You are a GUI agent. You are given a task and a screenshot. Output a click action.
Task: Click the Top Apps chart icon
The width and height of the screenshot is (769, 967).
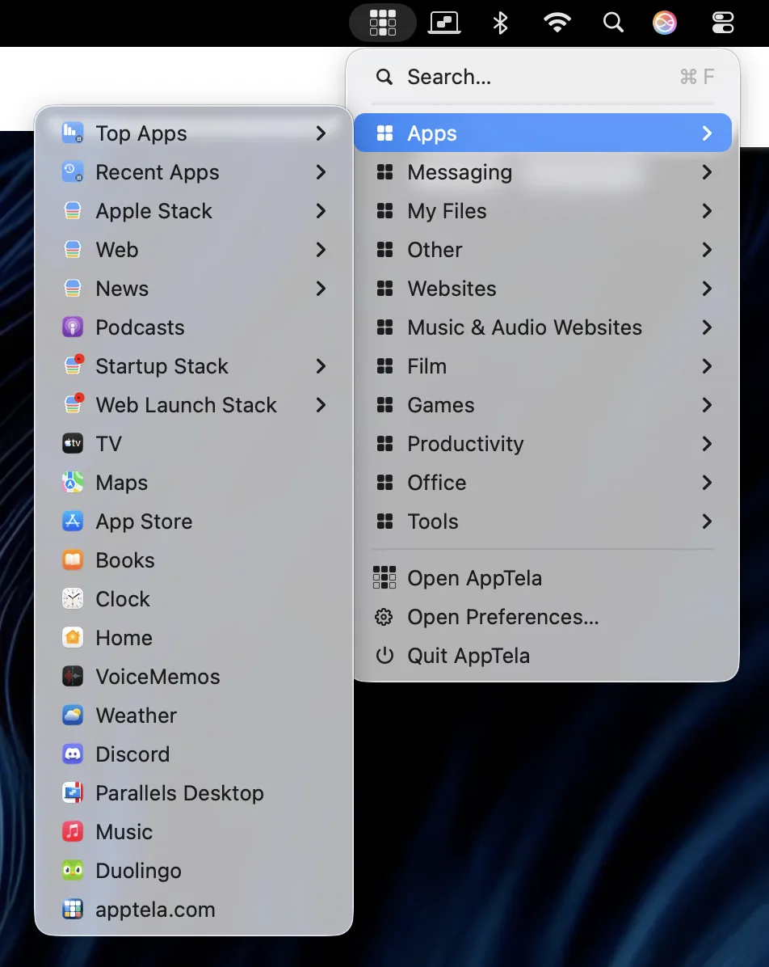73,133
